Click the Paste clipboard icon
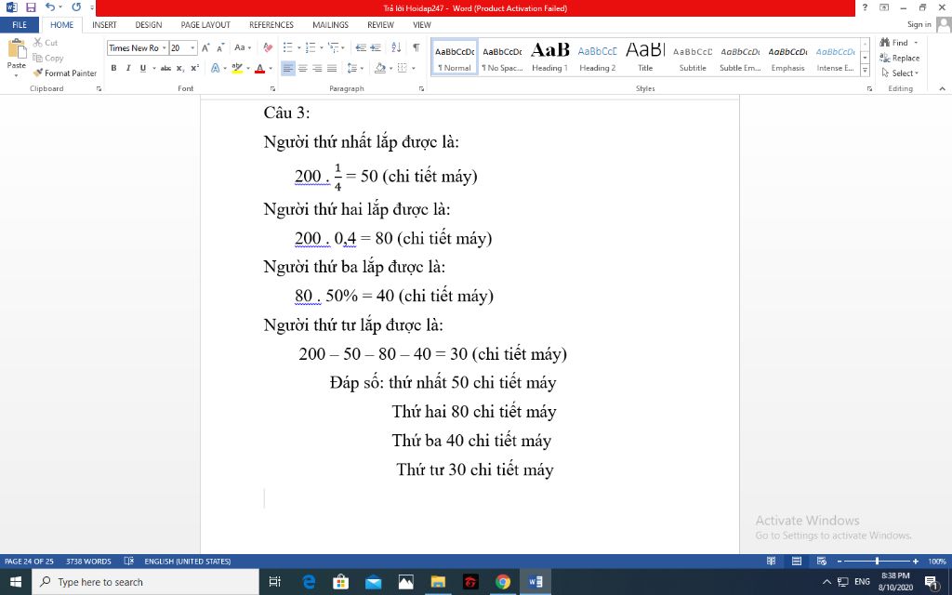Screen dimensions: 952x595 tap(17, 48)
